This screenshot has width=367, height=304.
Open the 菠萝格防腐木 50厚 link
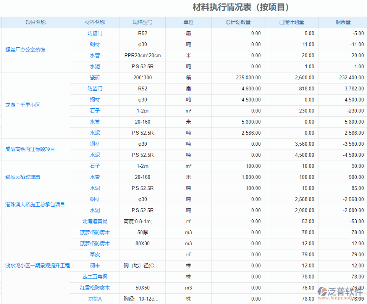point(94,232)
